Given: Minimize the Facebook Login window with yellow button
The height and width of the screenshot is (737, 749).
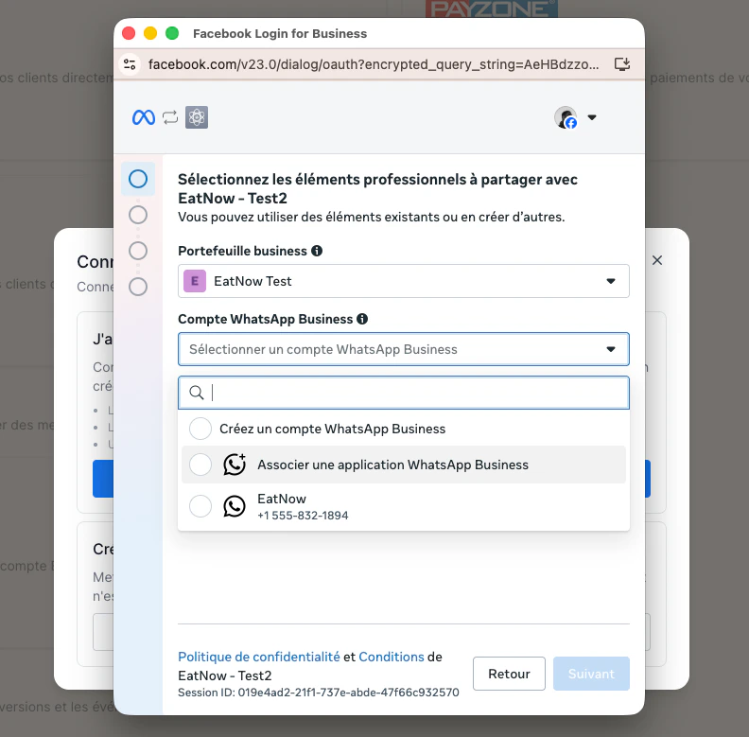Looking at the screenshot, I should (x=150, y=33).
